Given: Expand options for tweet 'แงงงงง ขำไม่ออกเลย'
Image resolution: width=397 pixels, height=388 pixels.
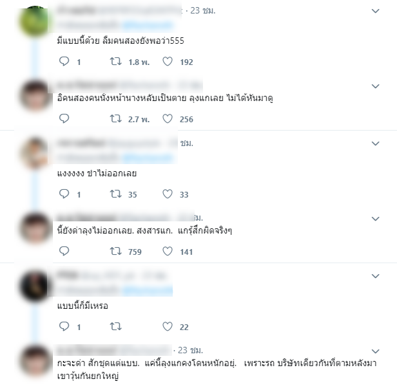Looking at the screenshot, I should coord(375,143).
